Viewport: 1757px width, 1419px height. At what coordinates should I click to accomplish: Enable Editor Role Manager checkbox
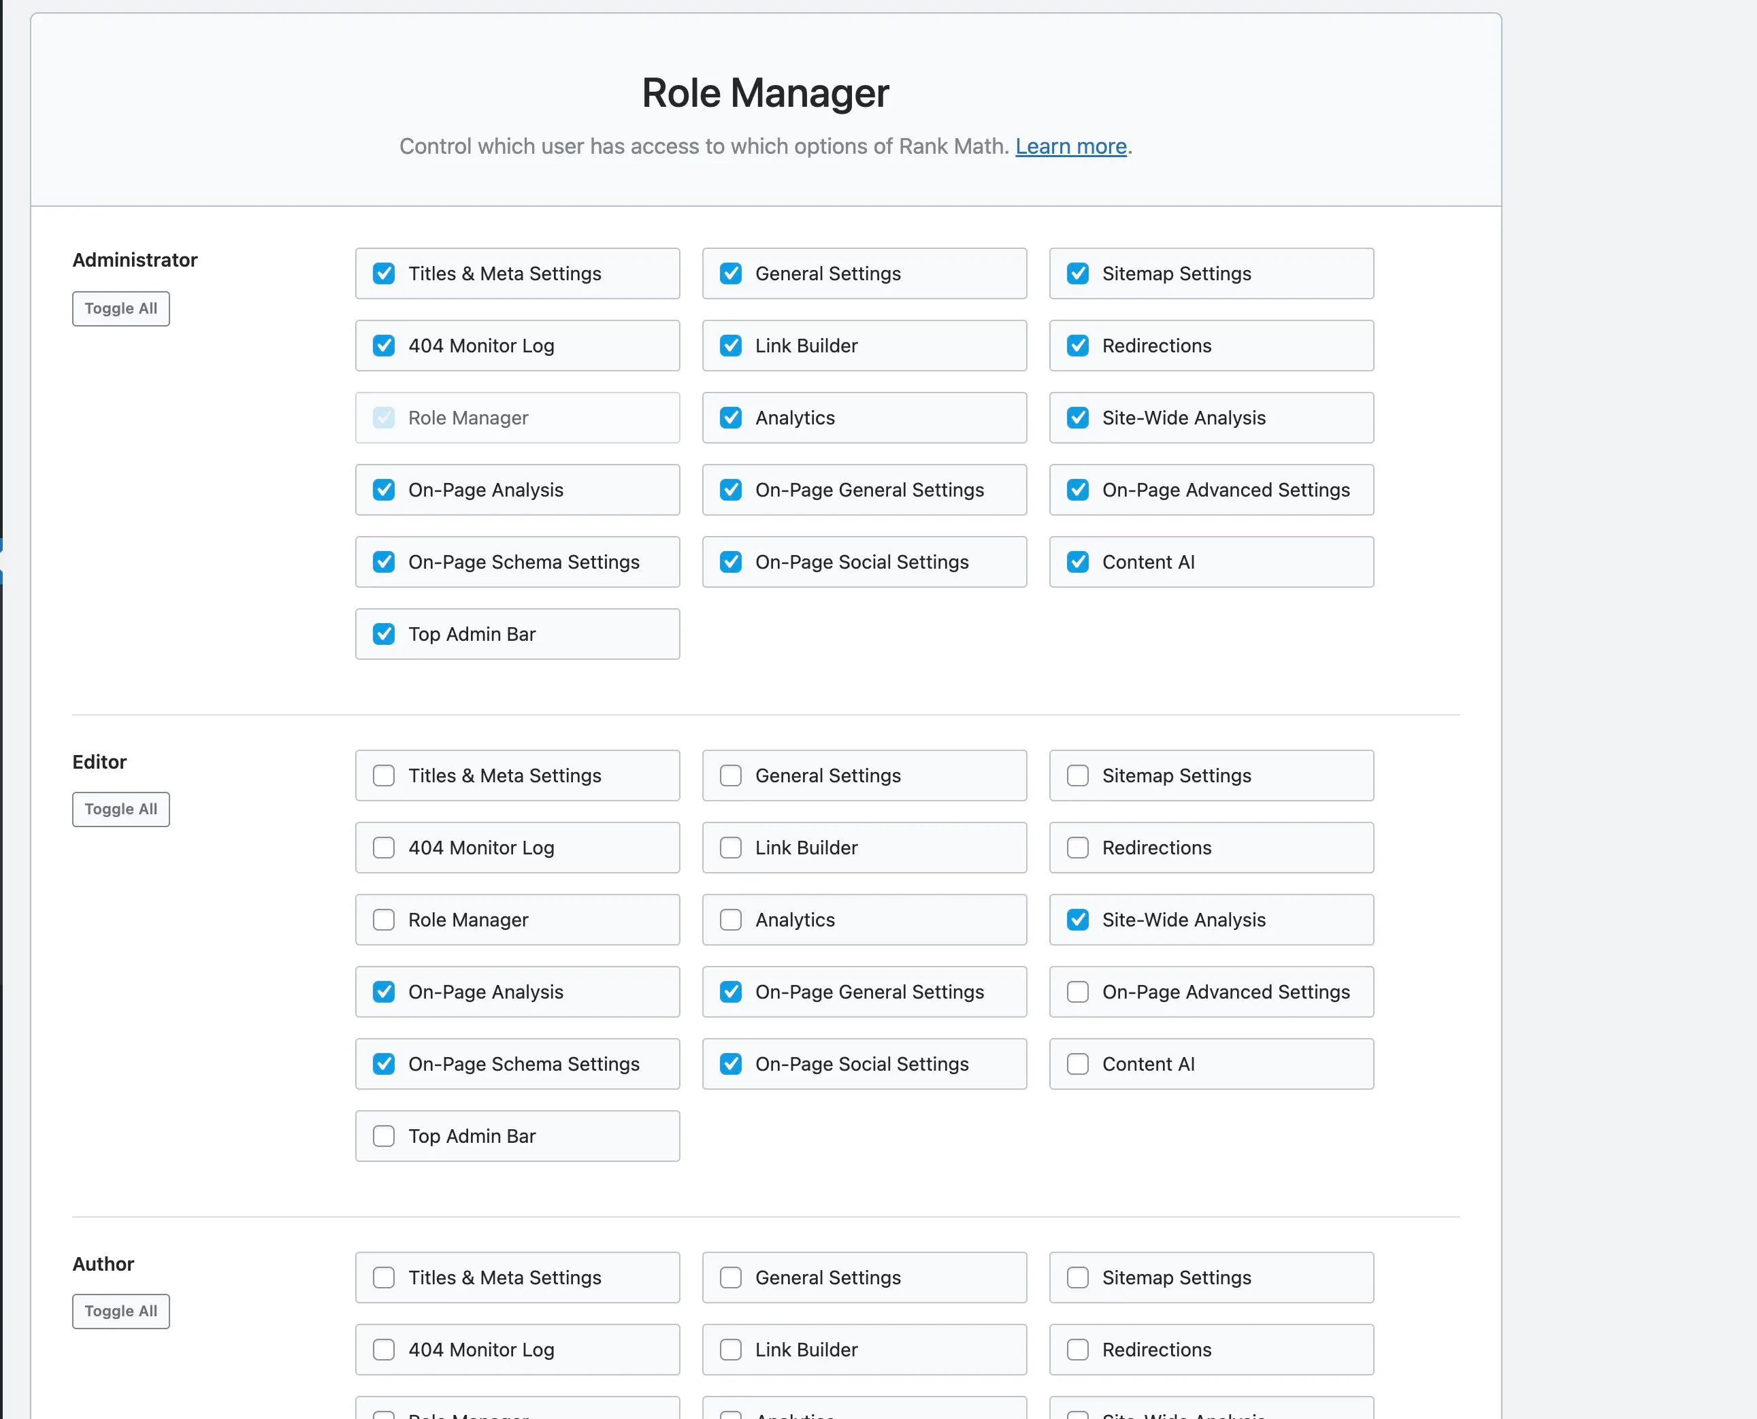(383, 920)
